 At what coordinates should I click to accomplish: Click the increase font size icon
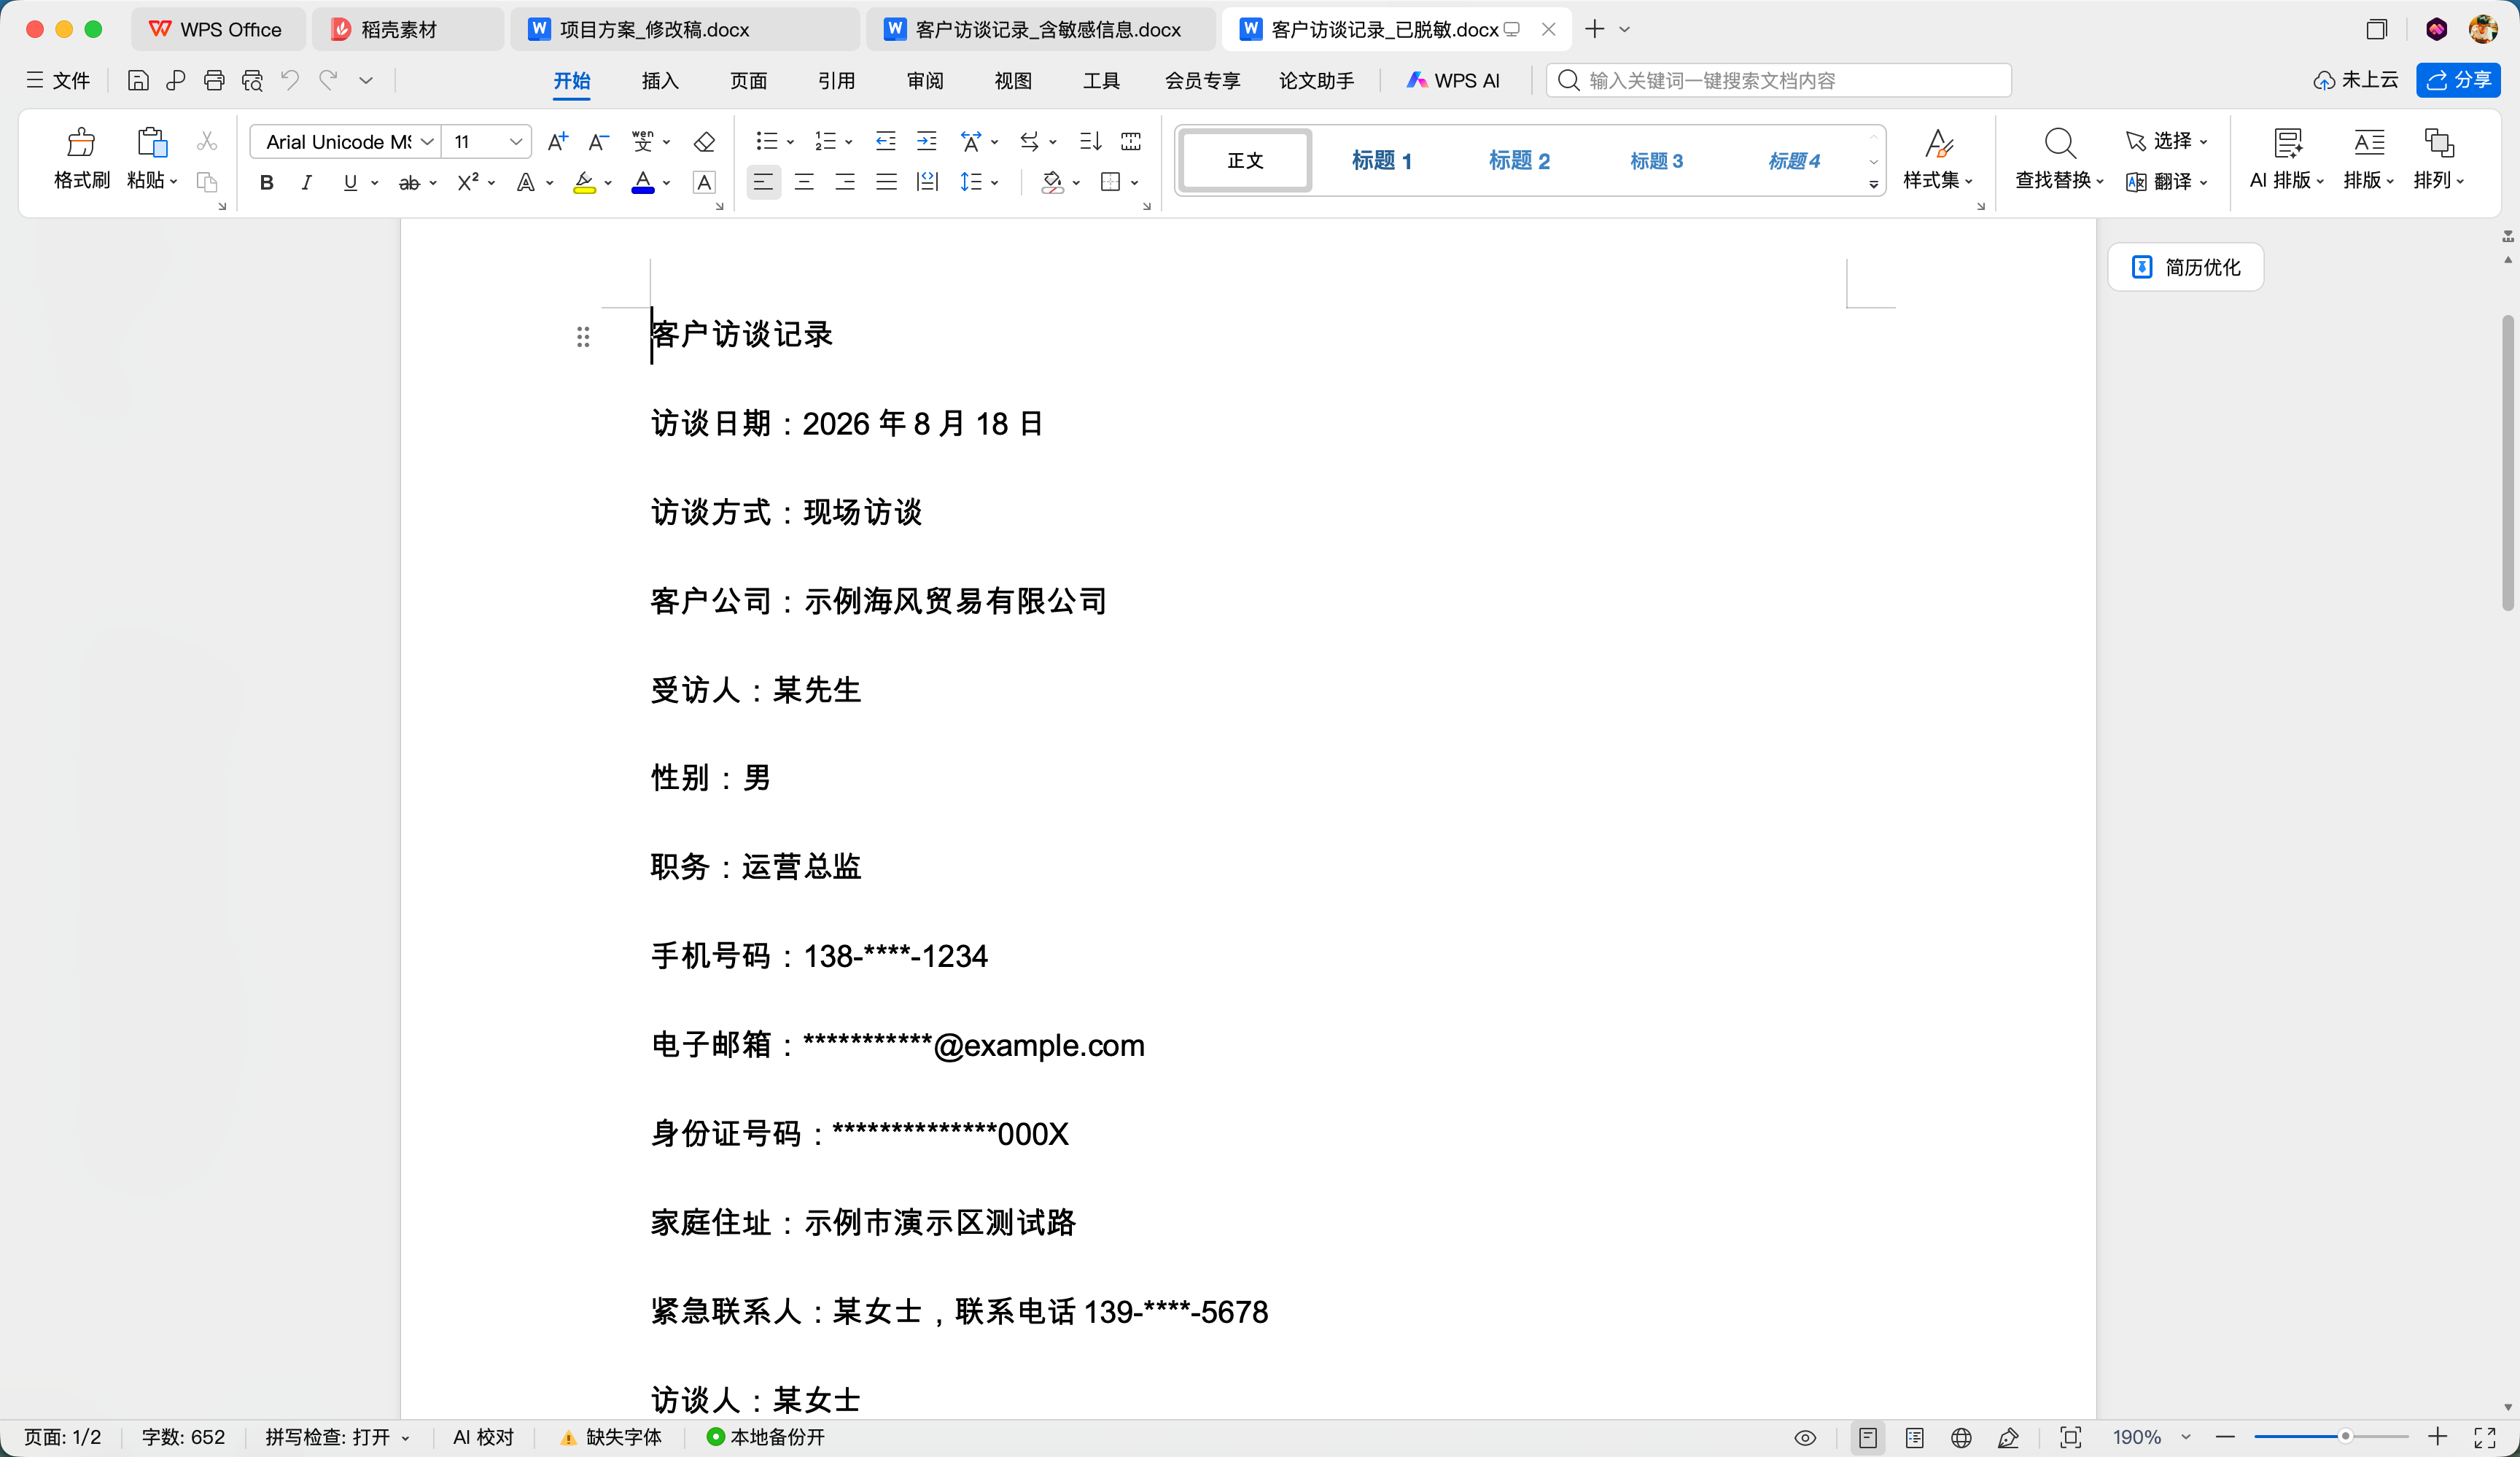click(558, 141)
